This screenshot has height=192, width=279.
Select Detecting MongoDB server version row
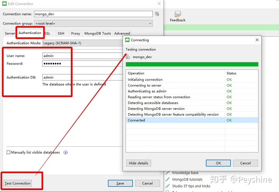point(192,109)
